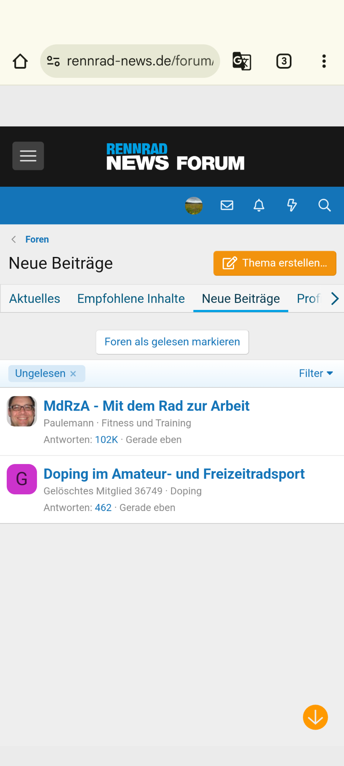Switch to the Aktuelles tab
Image resolution: width=344 pixels, height=766 pixels.
tap(35, 299)
